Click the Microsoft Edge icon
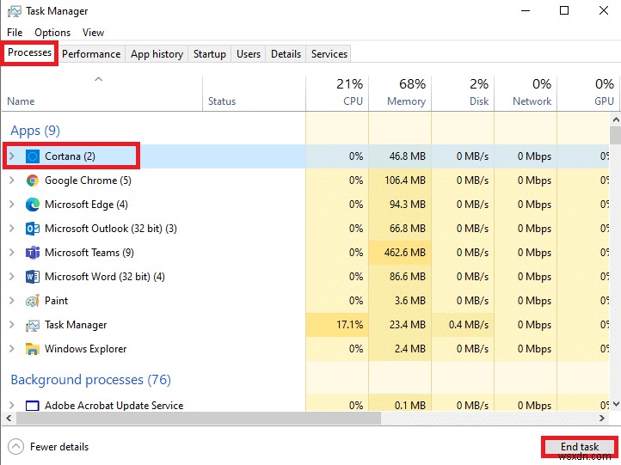 point(33,205)
